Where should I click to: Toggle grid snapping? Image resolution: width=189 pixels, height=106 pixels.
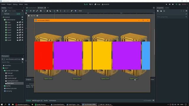pos(58,11)
